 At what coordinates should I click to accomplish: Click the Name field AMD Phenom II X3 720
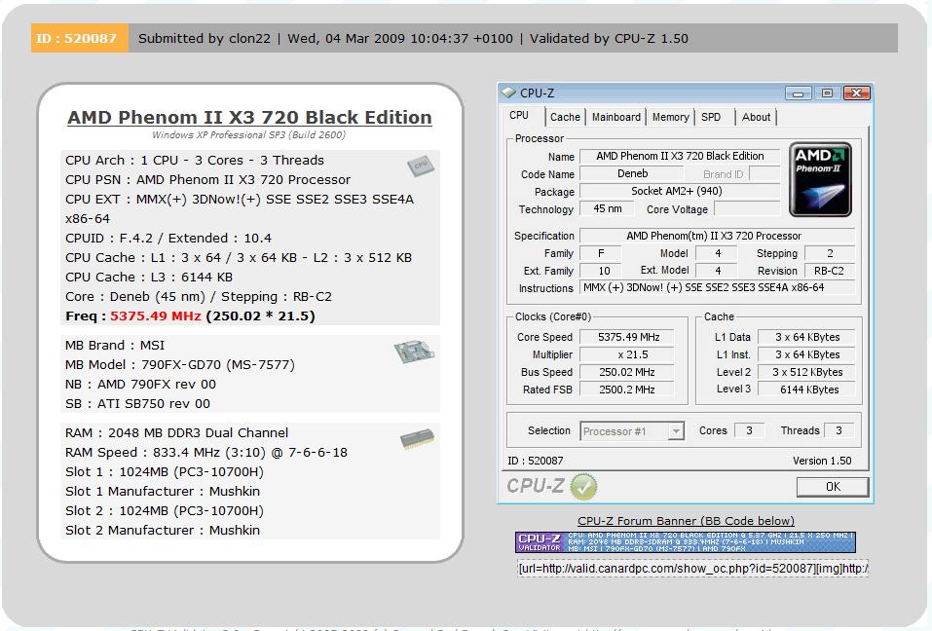680,156
